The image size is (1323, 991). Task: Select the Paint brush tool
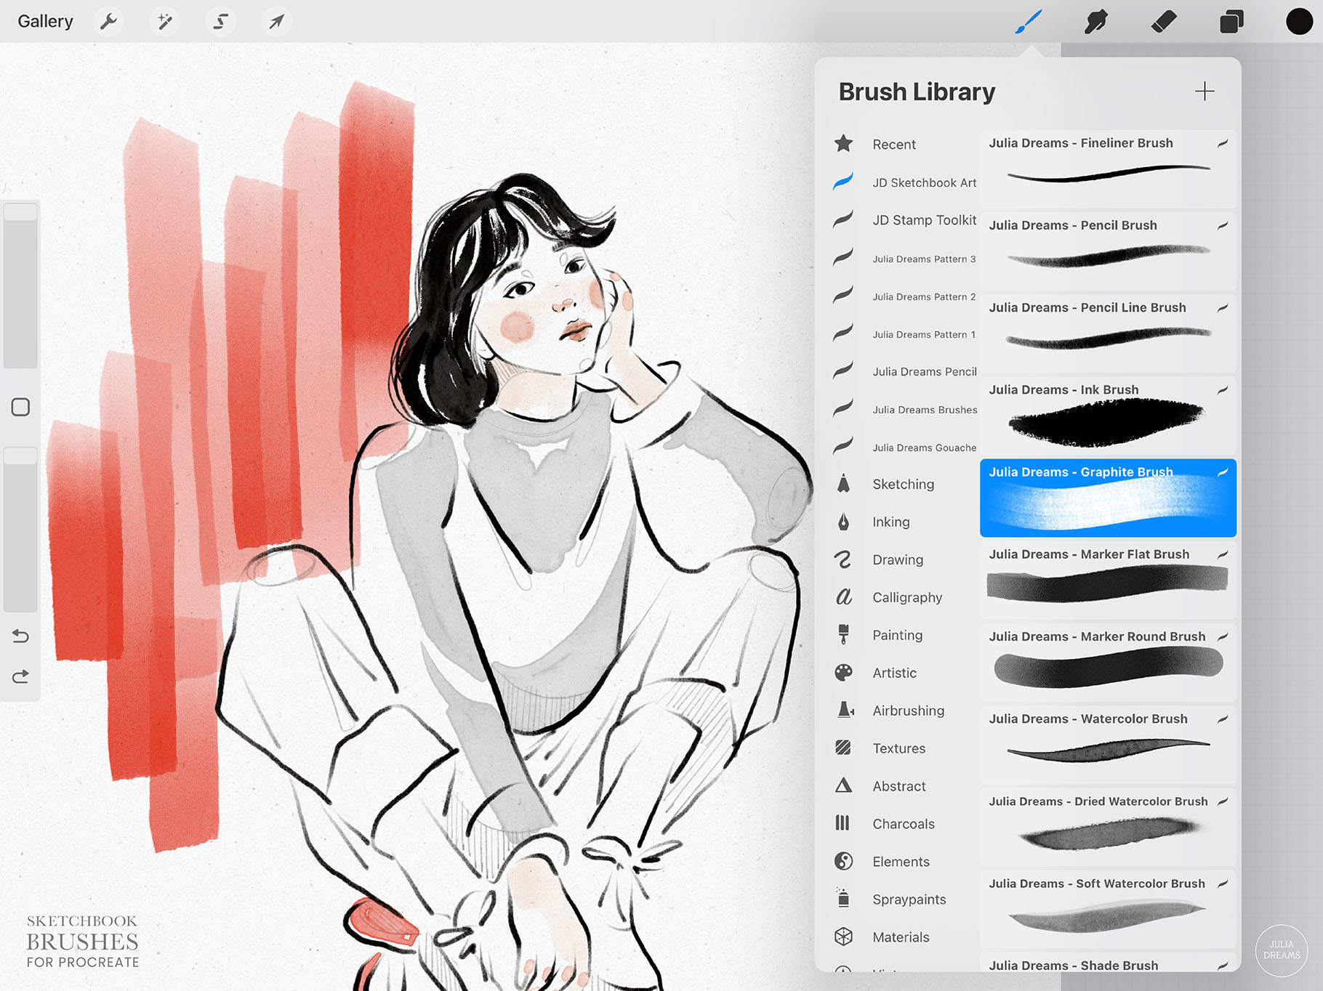click(x=1028, y=21)
